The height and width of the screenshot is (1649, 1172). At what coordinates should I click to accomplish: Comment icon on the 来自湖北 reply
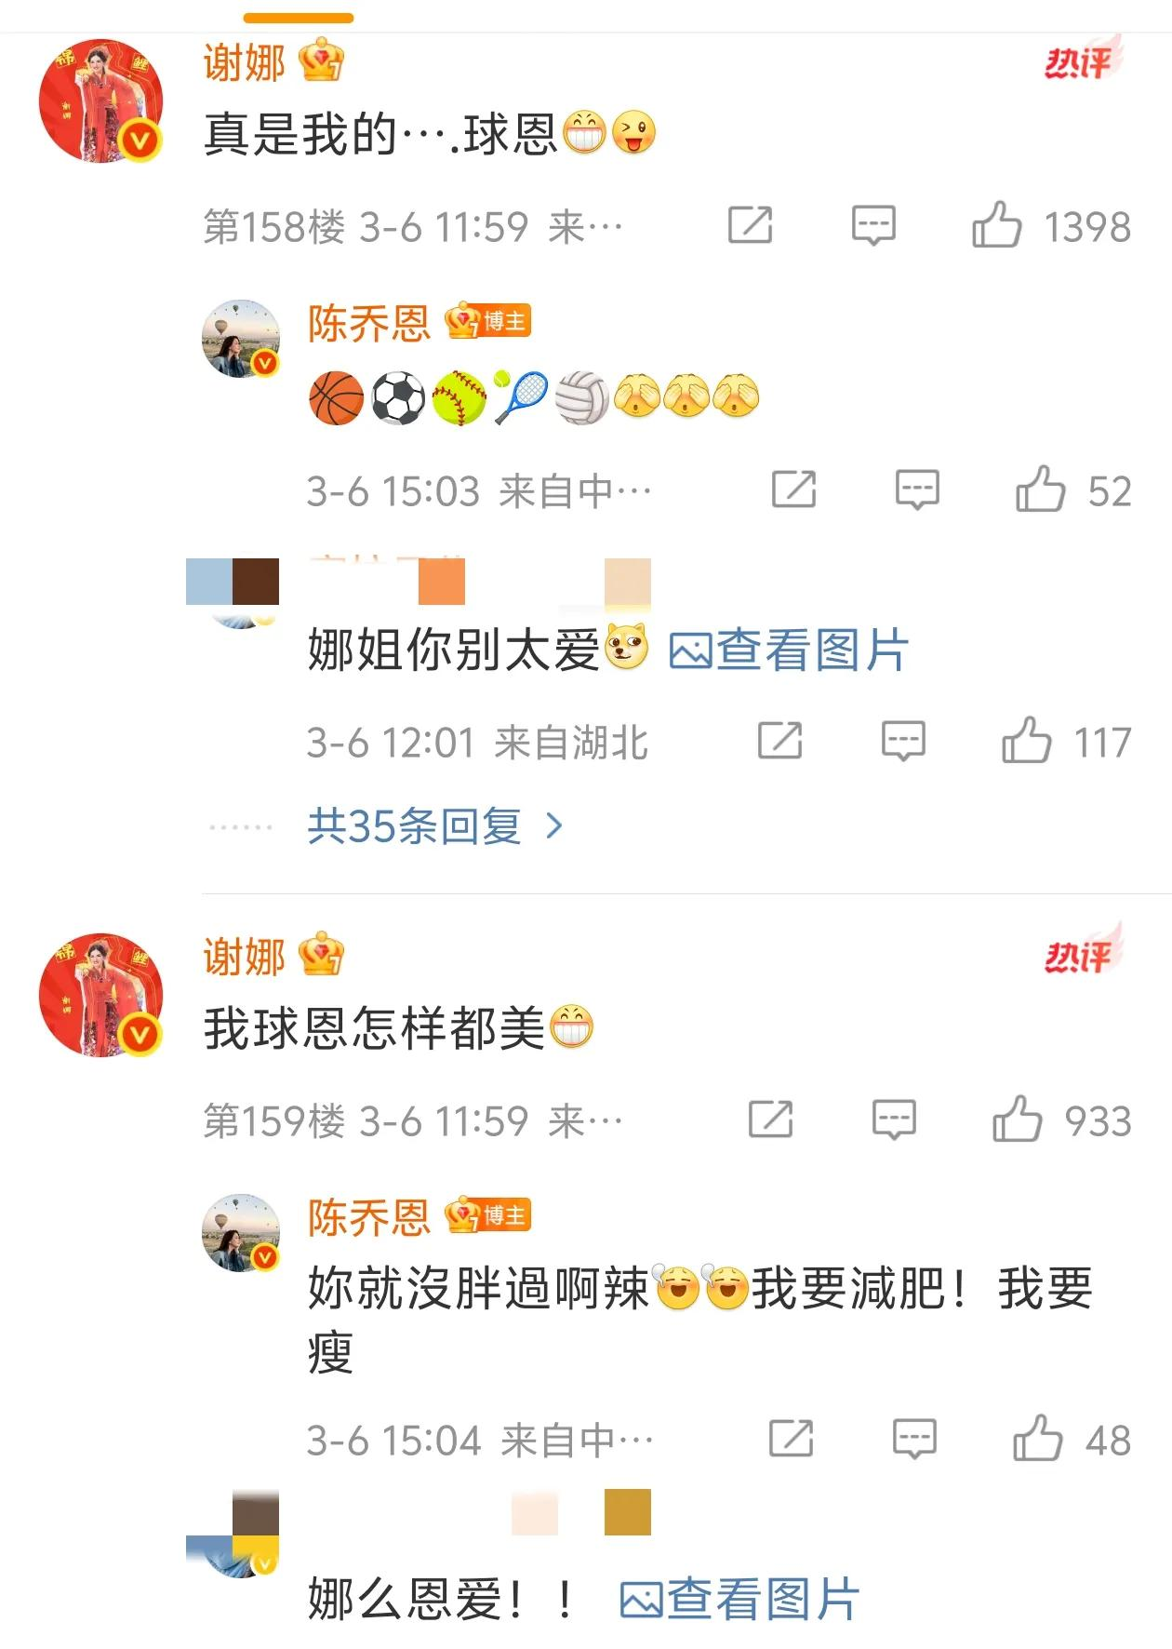click(x=903, y=741)
